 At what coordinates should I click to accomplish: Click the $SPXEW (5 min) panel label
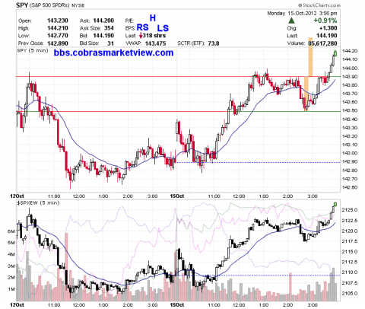point(38,203)
